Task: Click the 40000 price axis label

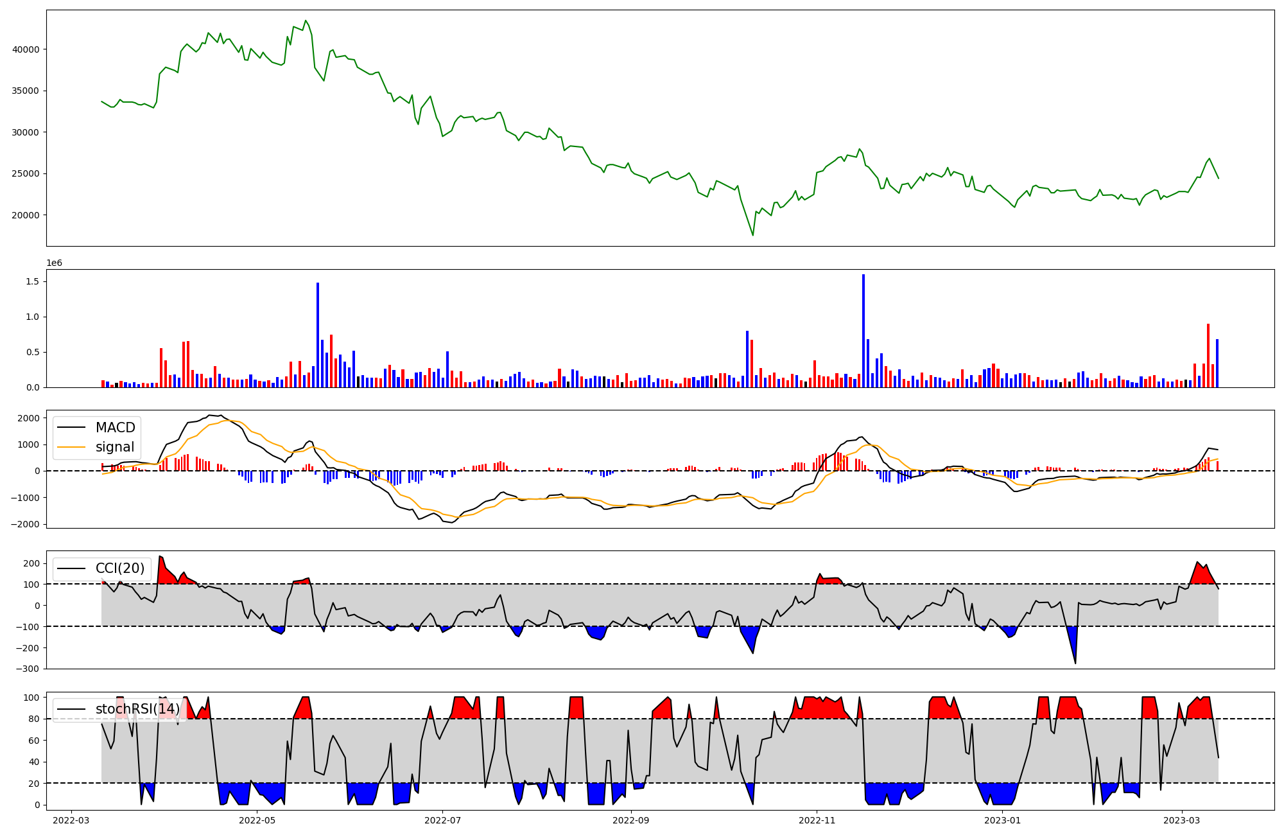Action: click(26, 49)
